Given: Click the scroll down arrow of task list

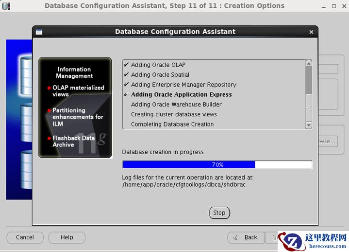Looking at the screenshot, I should tap(309, 126).
